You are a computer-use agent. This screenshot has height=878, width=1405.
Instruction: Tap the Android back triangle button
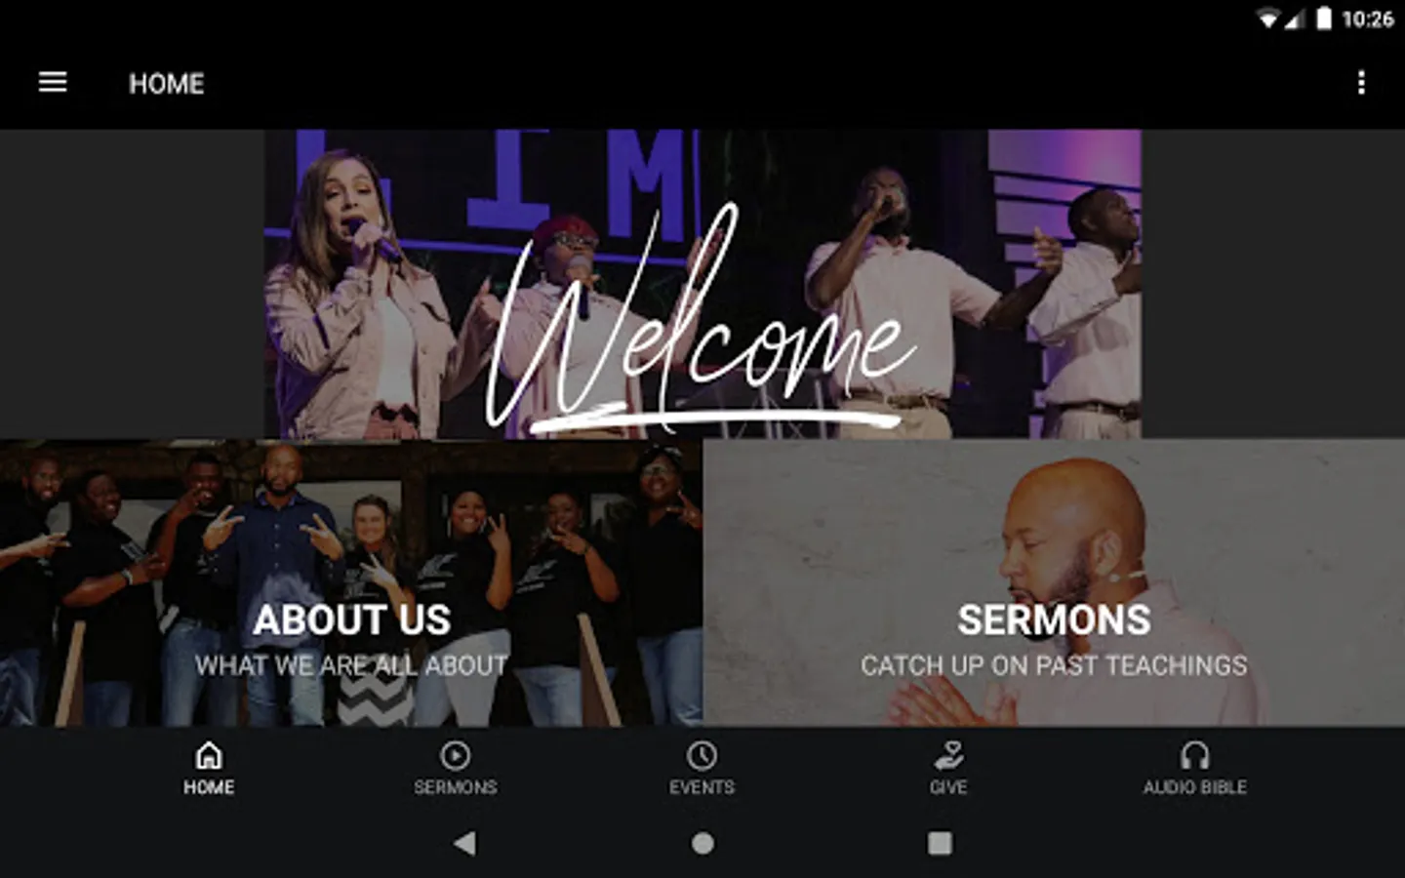tap(465, 843)
